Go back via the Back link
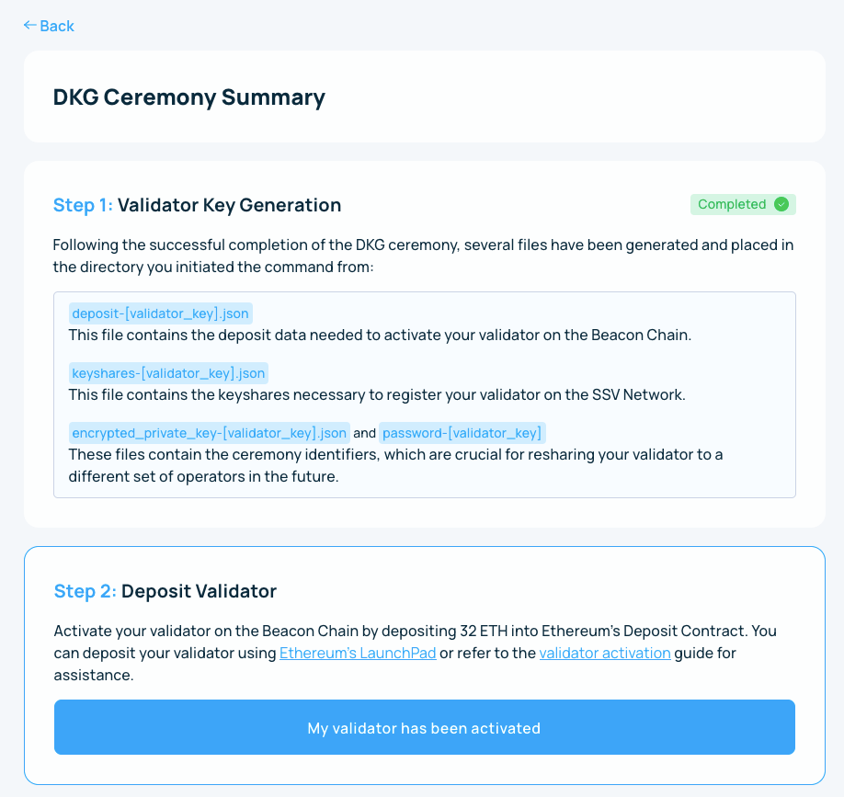The image size is (844, 797). click(x=49, y=26)
